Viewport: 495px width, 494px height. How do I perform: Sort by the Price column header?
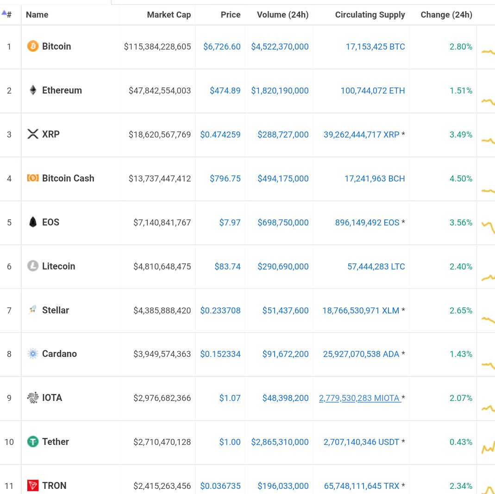(231, 15)
